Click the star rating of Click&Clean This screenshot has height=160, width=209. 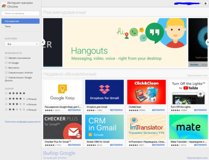pos(133,110)
